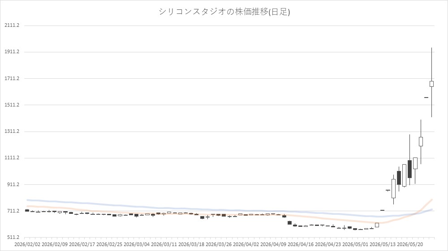Click the 2026/03/04 date label
The height and width of the screenshot is (251, 448).
[x=137, y=244]
